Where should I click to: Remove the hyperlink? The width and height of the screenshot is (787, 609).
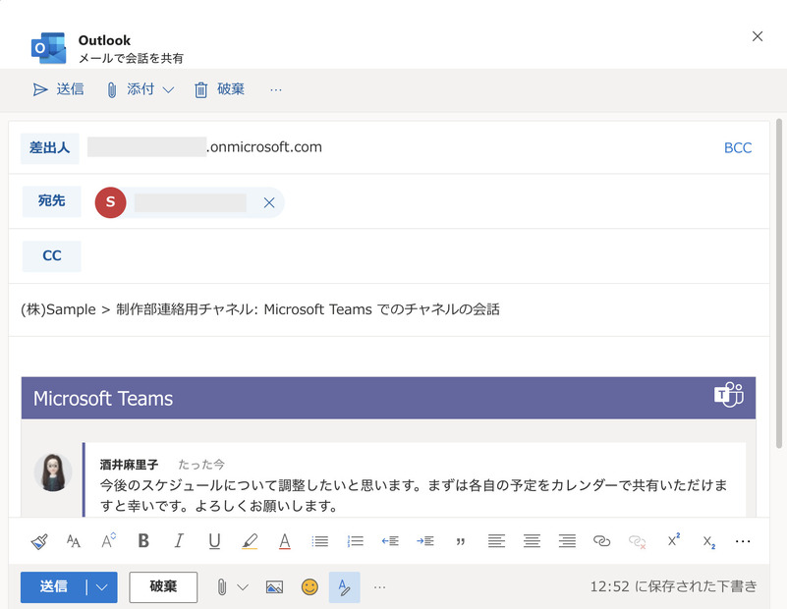(x=638, y=542)
